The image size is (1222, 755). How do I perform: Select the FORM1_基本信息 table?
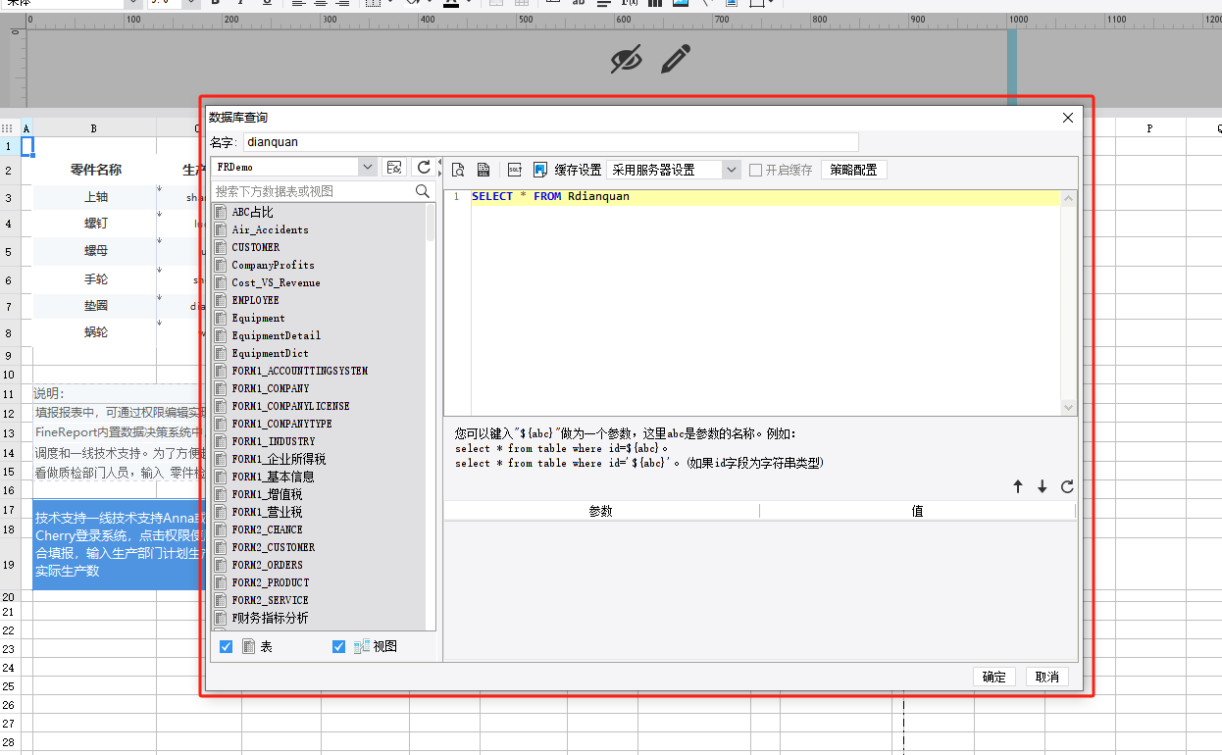point(273,477)
